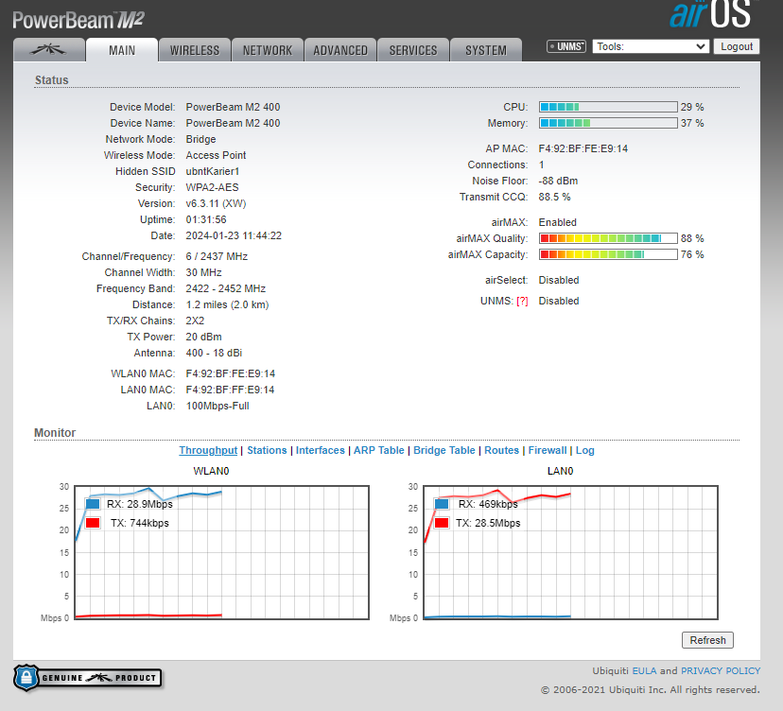
Task: Expand the Tools dropdown
Action: click(x=651, y=46)
